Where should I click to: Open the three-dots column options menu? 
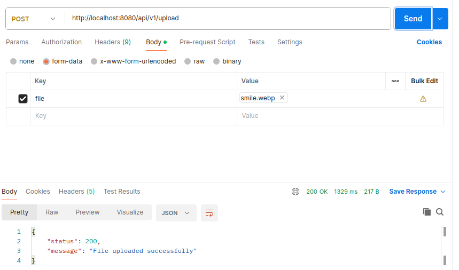click(x=395, y=81)
